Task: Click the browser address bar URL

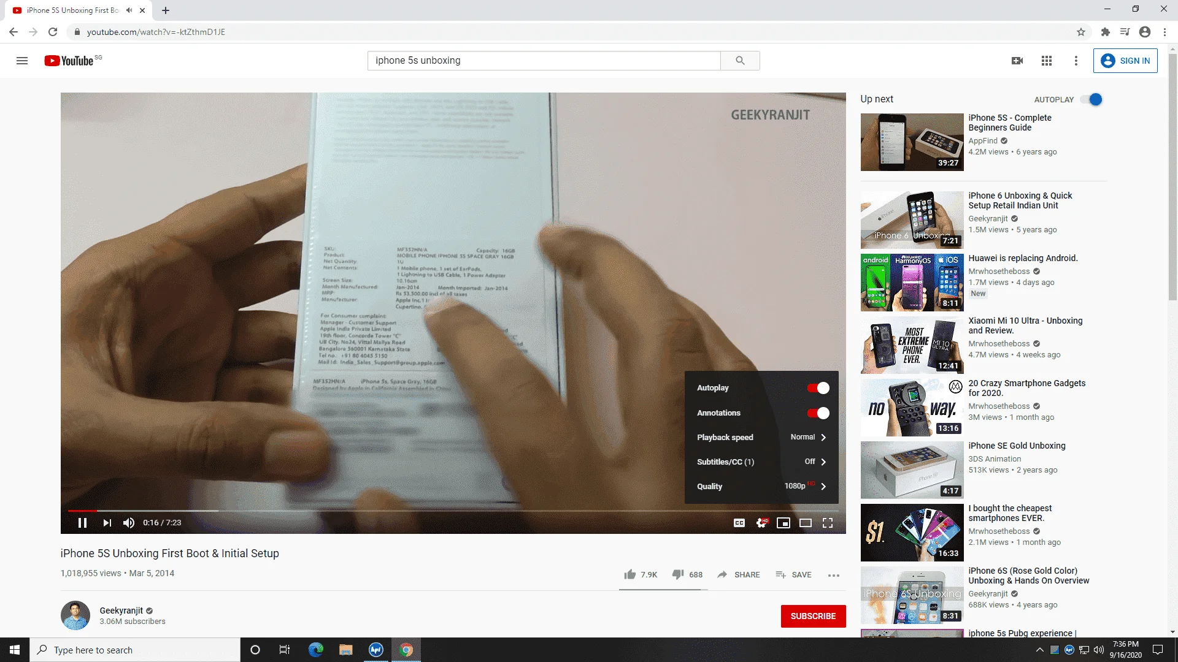Action: tap(156, 32)
